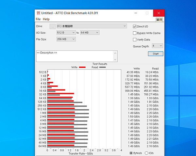Uncheck the Direct I/O checkbox

pyautogui.click(x=135, y=26)
